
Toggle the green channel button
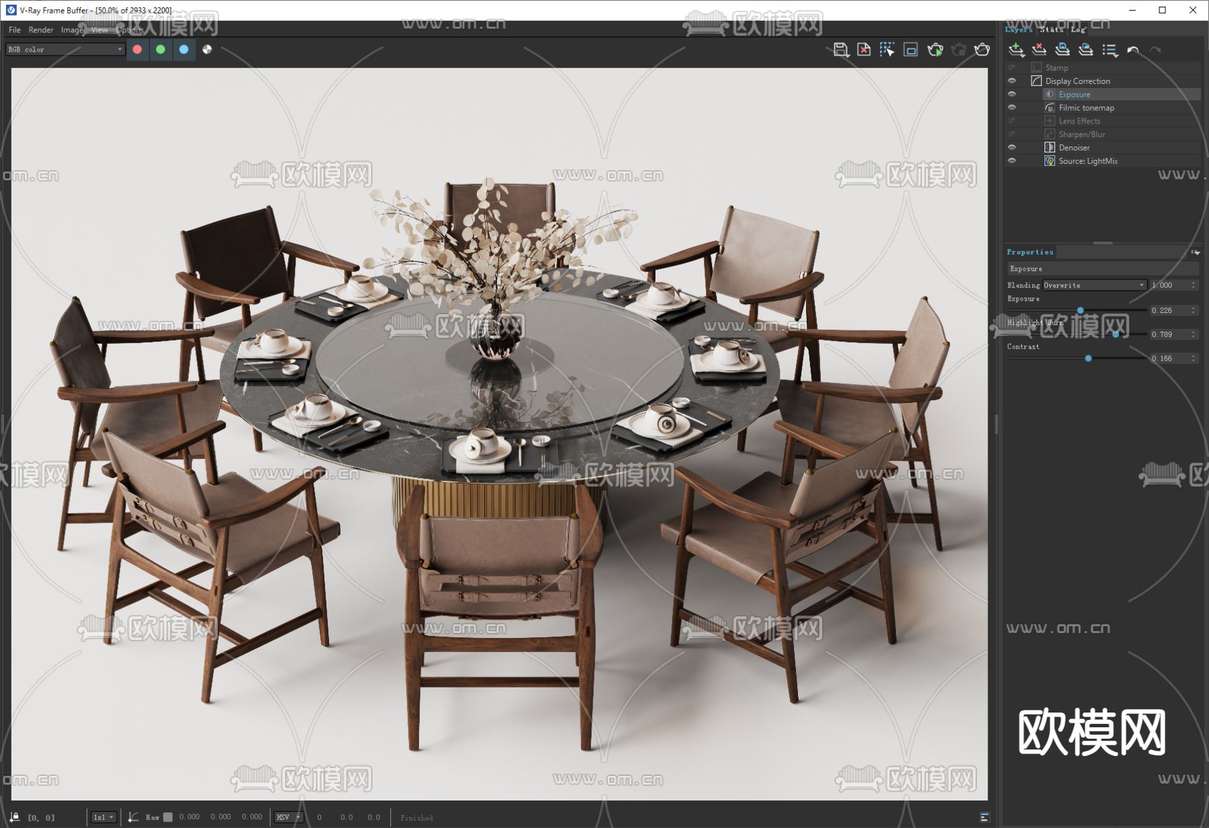161,49
